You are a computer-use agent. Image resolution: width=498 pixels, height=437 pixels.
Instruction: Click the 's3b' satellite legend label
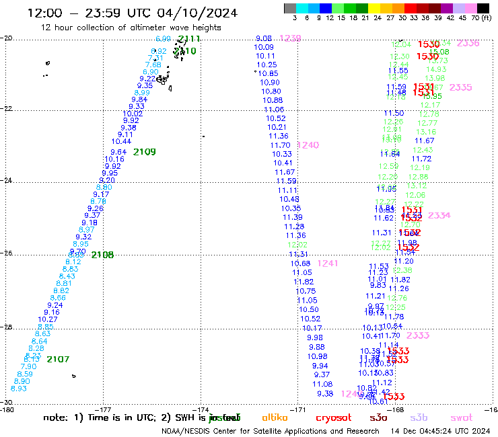(x=419, y=418)
